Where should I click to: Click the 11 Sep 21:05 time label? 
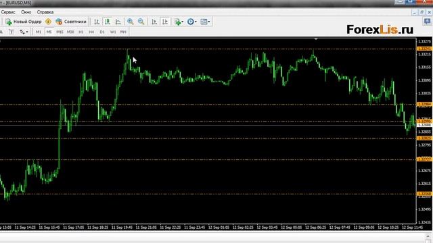(x=146, y=227)
